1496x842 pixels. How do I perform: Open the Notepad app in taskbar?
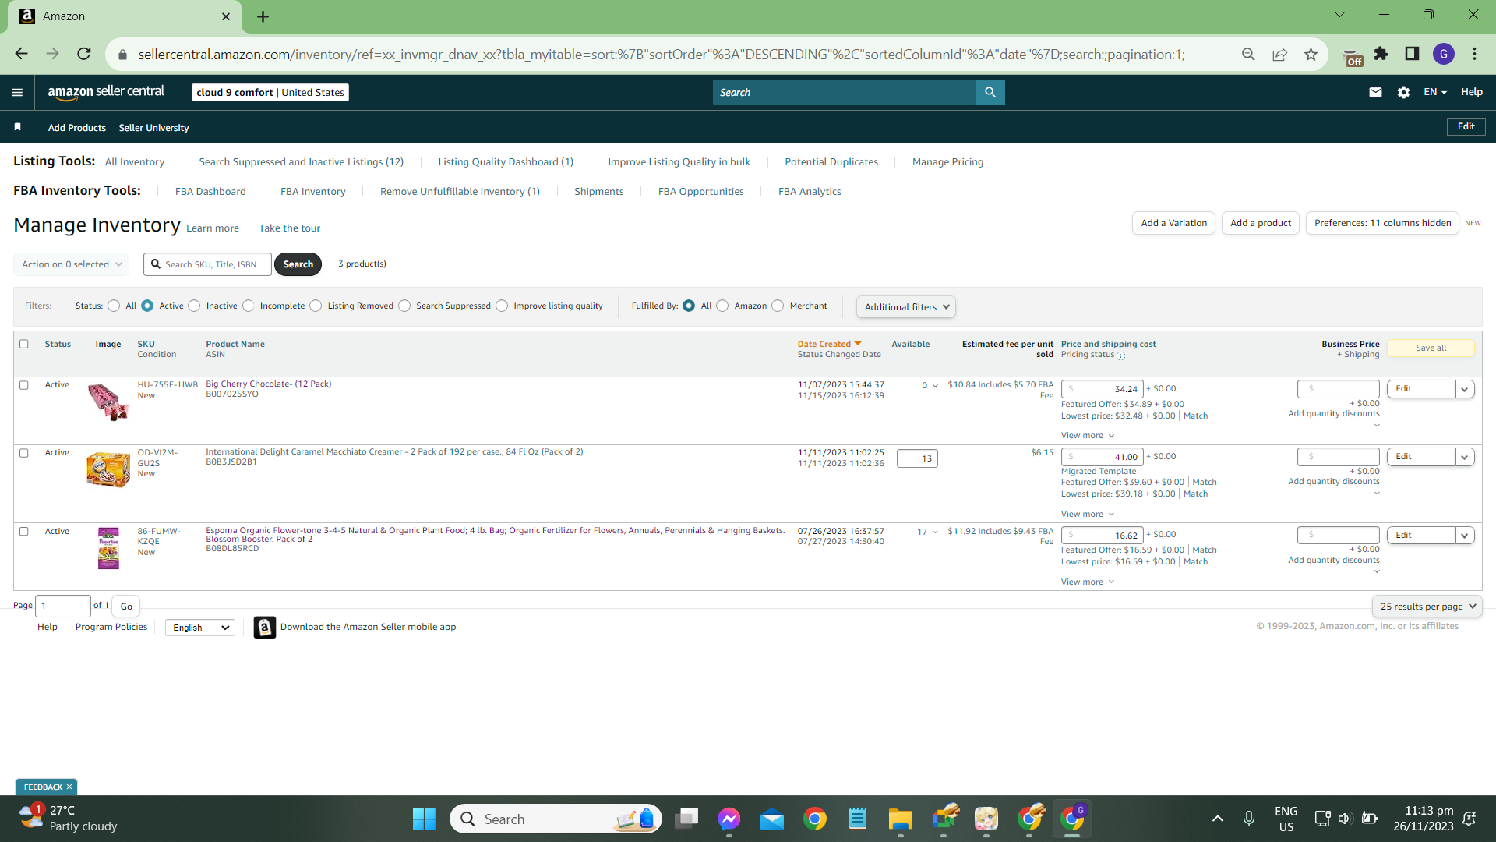pyautogui.click(x=858, y=819)
